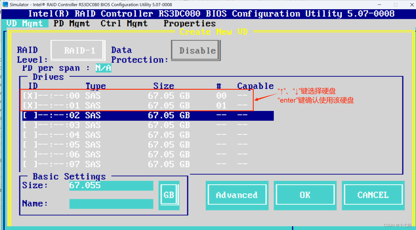Close the Simulator window
Screen dimensions: 416x230
pos(412,4)
